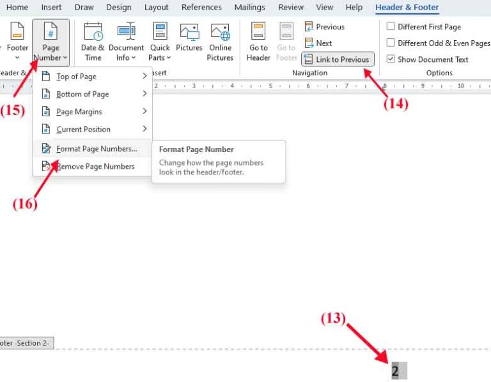Click the Document Info dropdown chevron

[x=134, y=58]
